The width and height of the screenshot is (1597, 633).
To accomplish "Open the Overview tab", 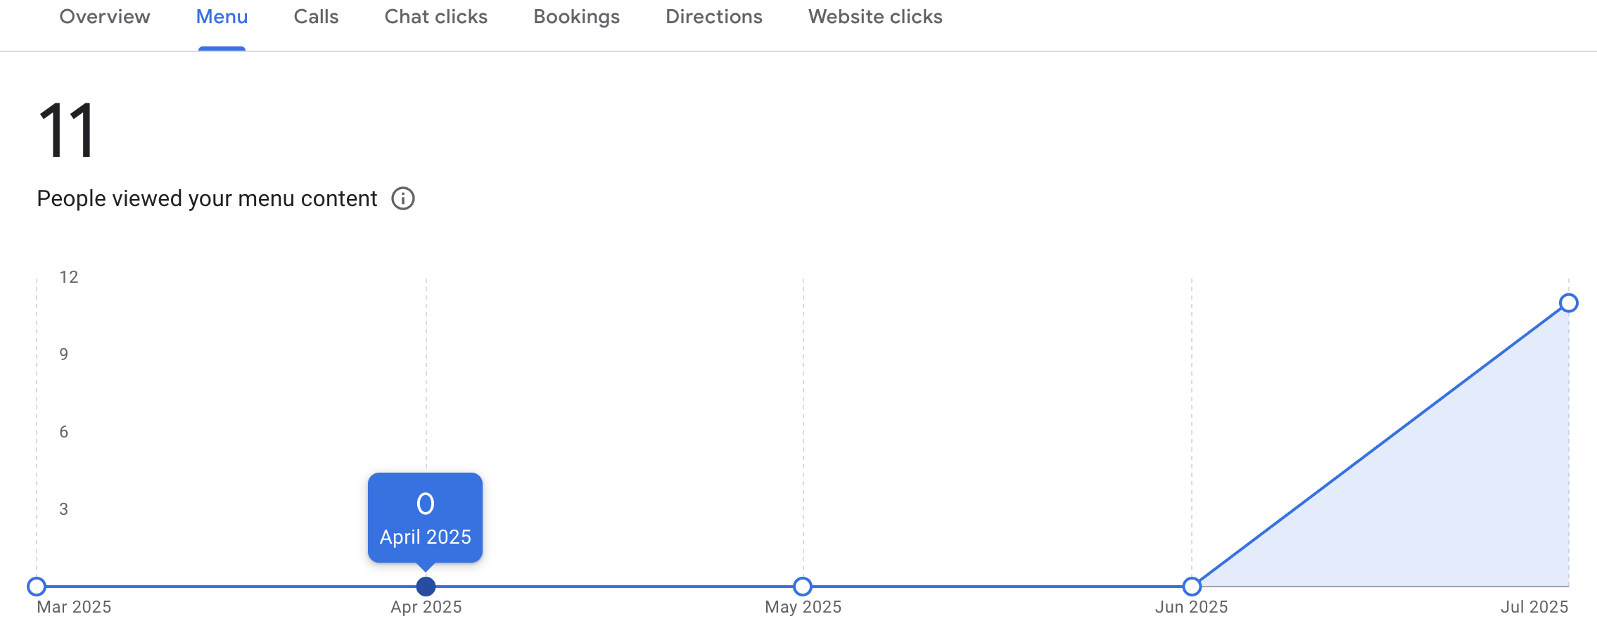I will 105,17.
